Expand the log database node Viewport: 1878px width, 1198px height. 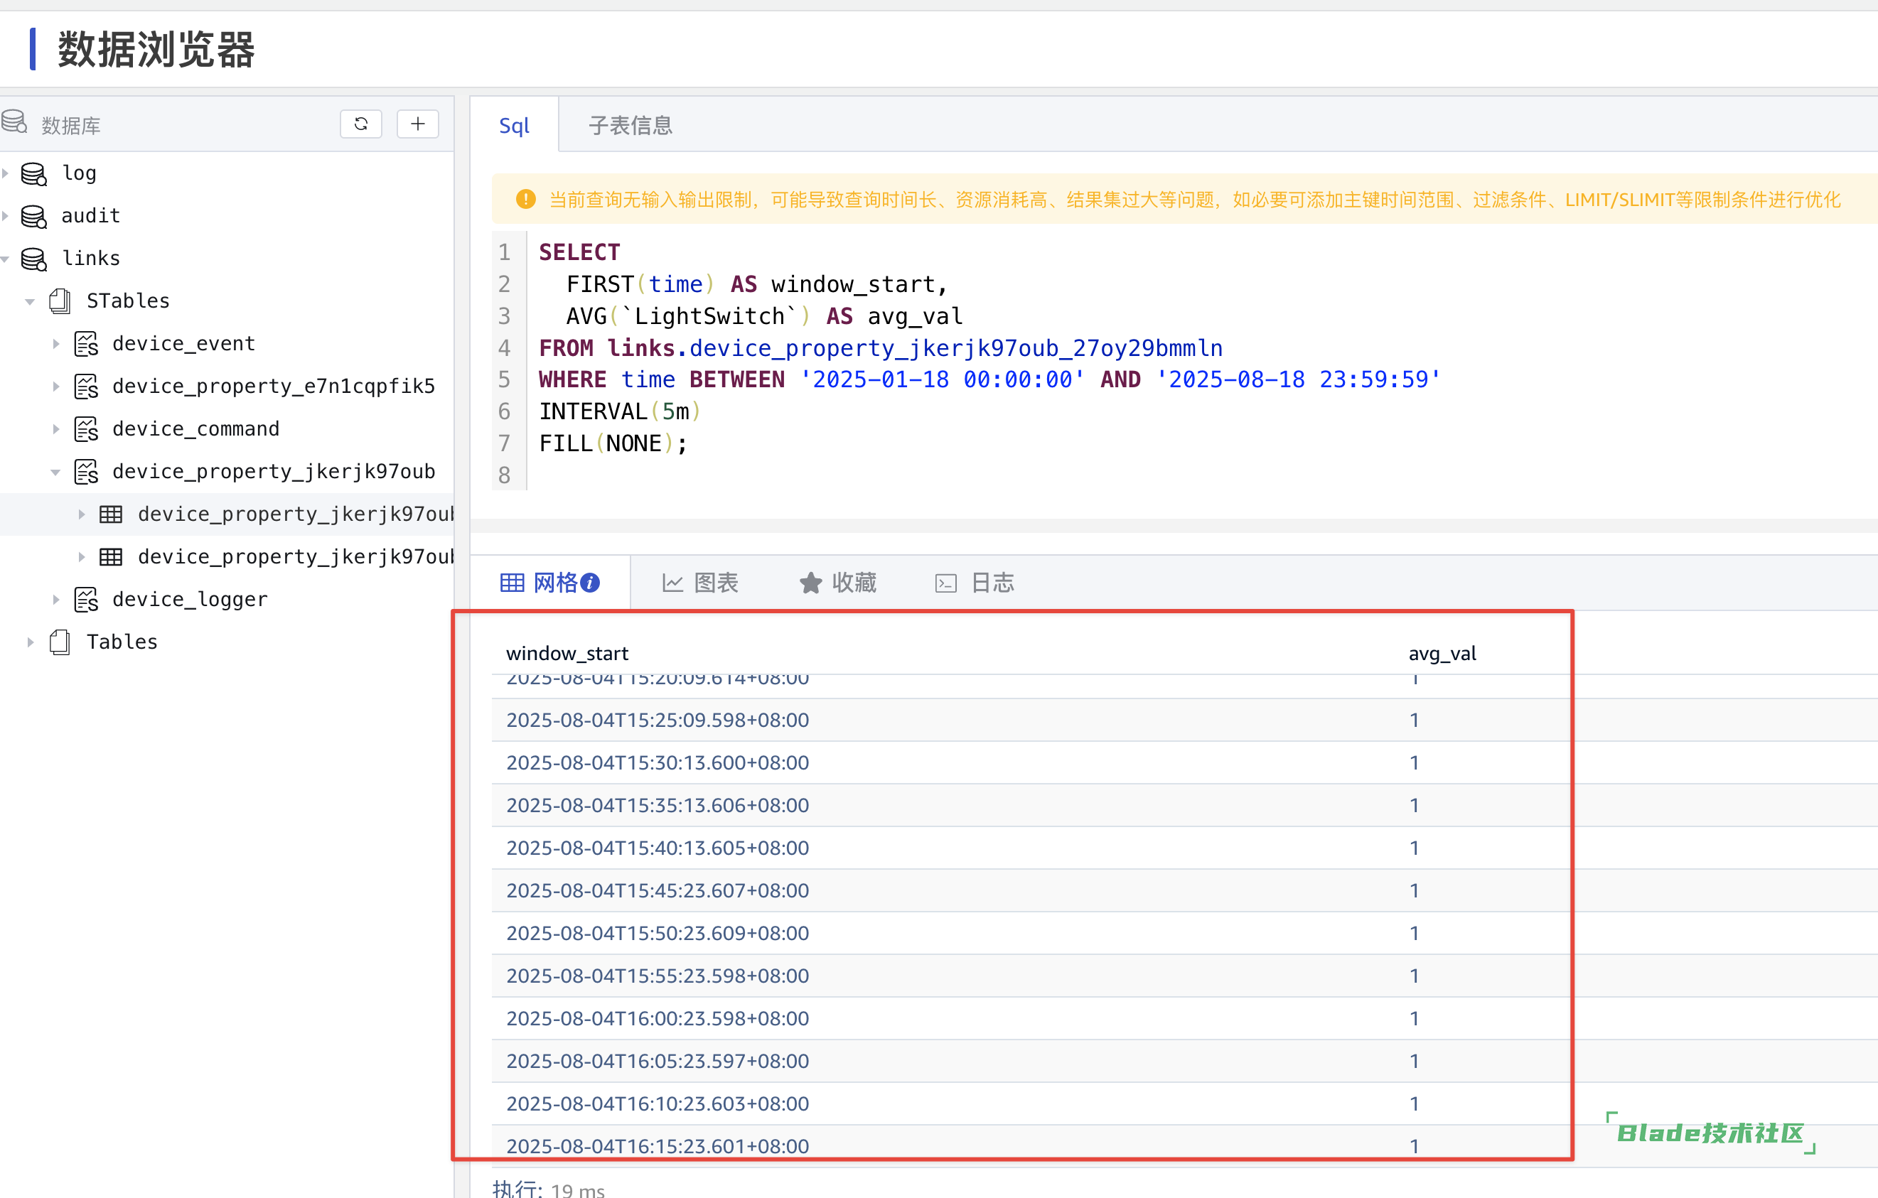pyautogui.click(x=6, y=173)
